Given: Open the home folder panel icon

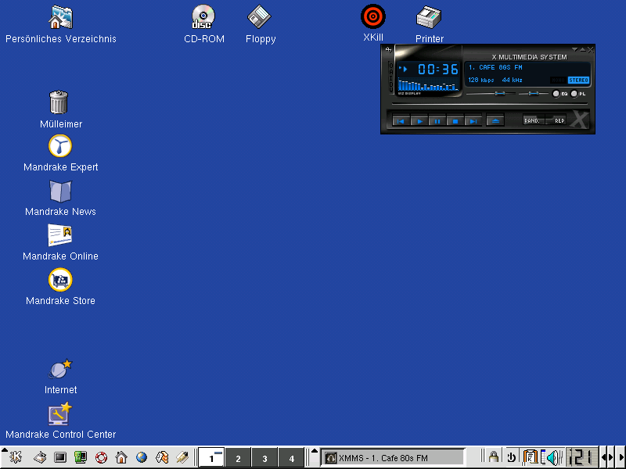Looking at the screenshot, I should coord(121,457).
